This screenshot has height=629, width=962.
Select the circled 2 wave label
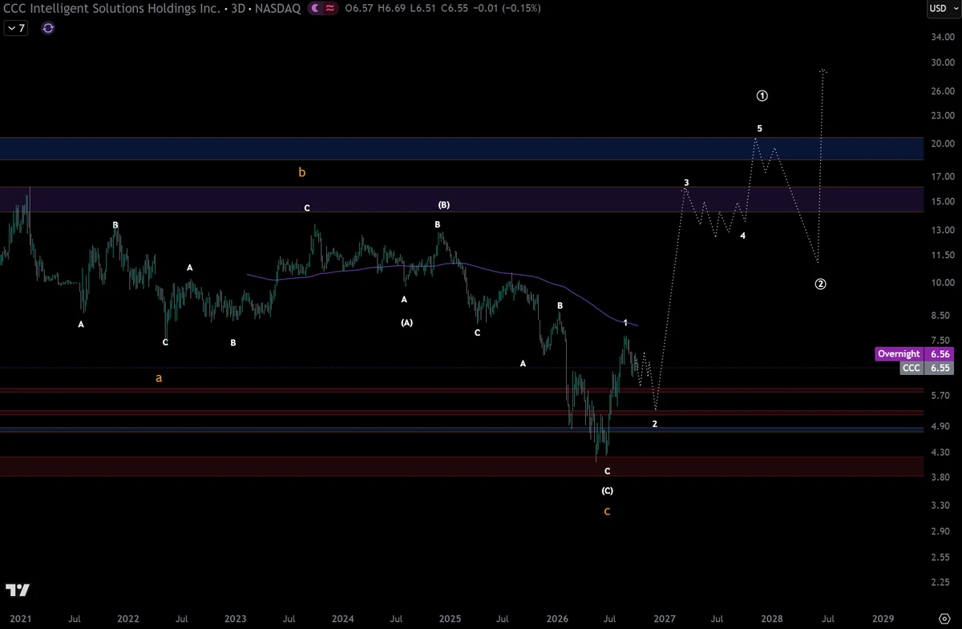[x=821, y=284]
